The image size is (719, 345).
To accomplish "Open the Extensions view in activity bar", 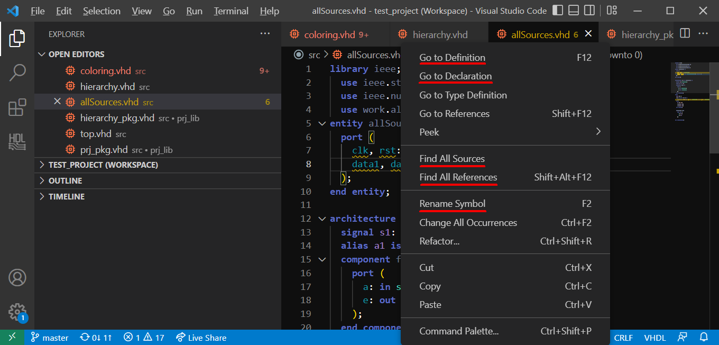I will click(17, 107).
